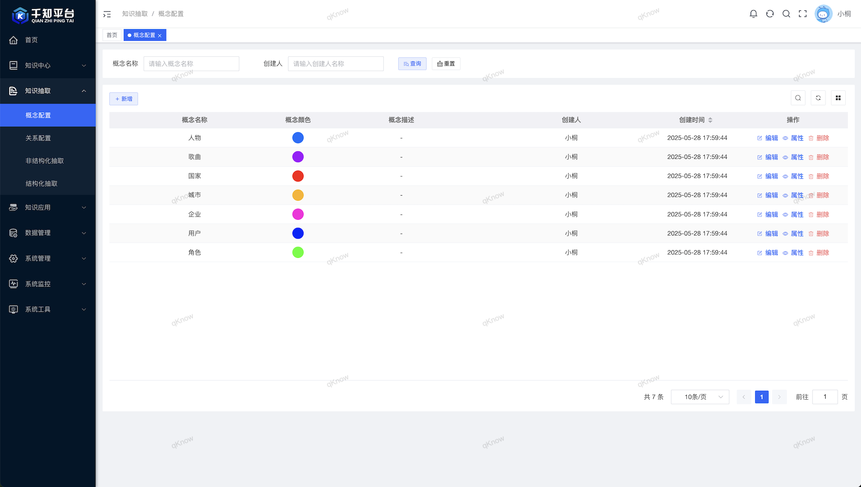Open 关系配置 in the sidebar
The height and width of the screenshot is (487, 861).
39,138
